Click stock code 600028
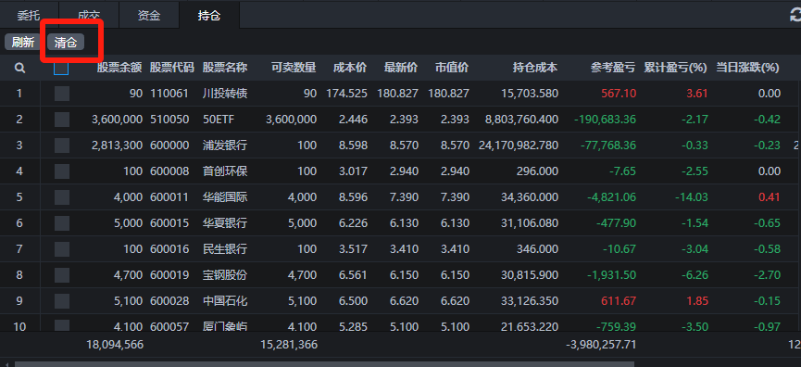This screenshot has height=367, width=801. (x=169, y=301)
